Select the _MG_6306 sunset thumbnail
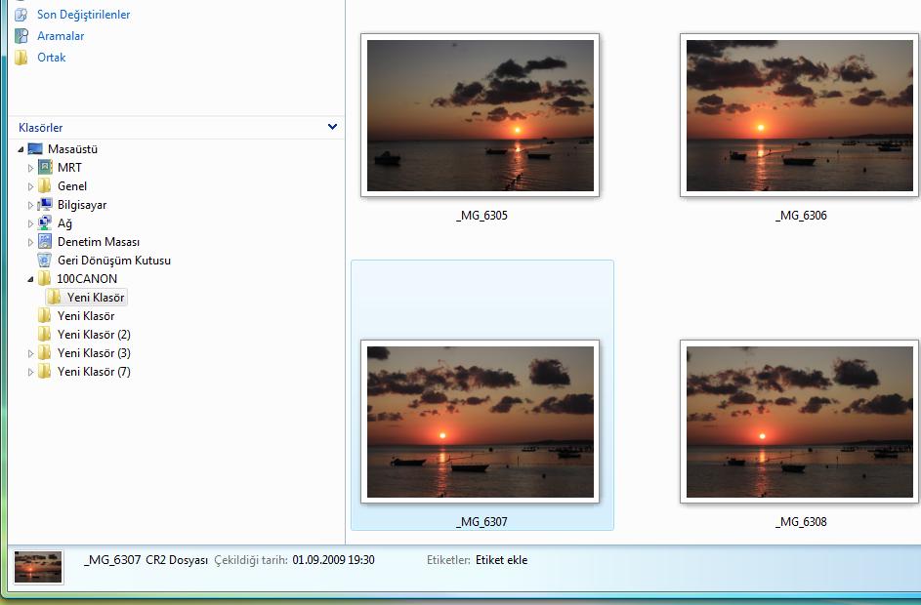Viewport: 921px width, 605px height. (800, 115)
